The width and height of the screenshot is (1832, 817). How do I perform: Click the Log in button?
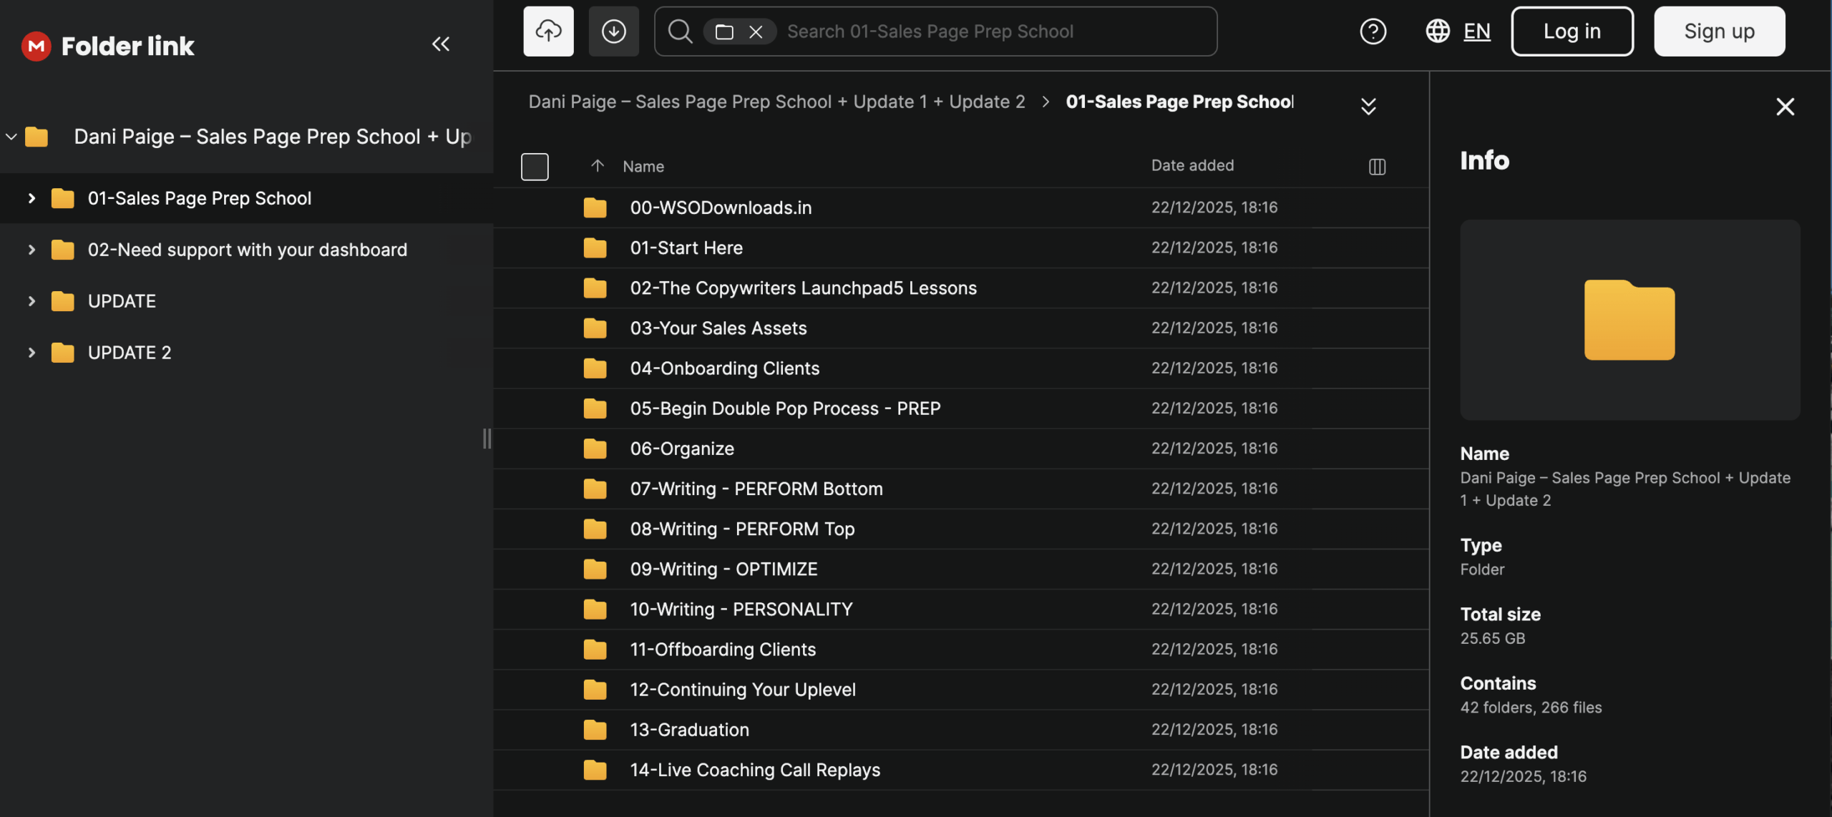pyautogui.click(x=1572, y=31)
